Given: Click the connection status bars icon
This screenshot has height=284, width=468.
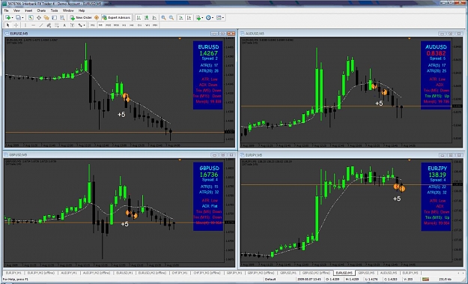Looking at the screenshot, I should point(425,280).
